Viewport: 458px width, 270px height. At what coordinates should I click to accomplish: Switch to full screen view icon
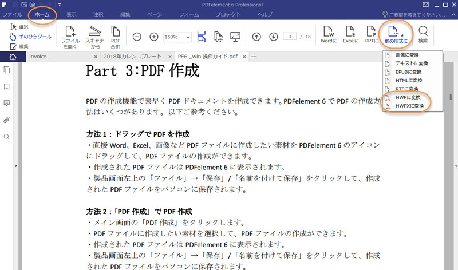click(x=235, y=37)
